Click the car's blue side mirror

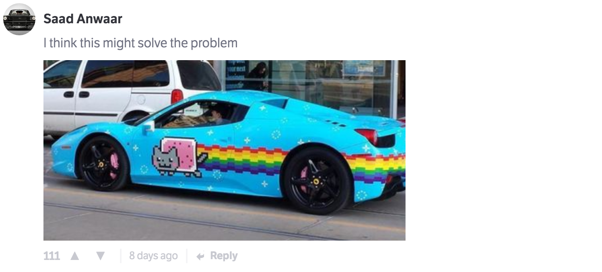pyautogui.click(x=148, y=127)
